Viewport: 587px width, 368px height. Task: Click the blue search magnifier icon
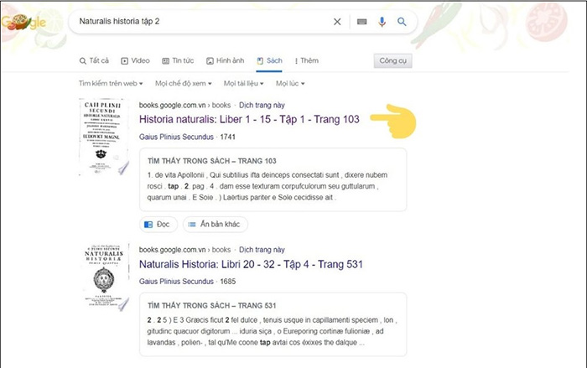point(403,22)
